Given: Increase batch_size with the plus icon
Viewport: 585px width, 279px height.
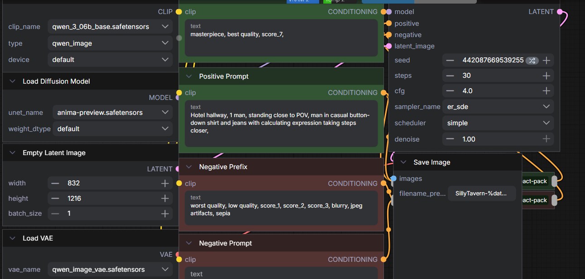Looking at the screenshot, I should click(x=165, y=213).
